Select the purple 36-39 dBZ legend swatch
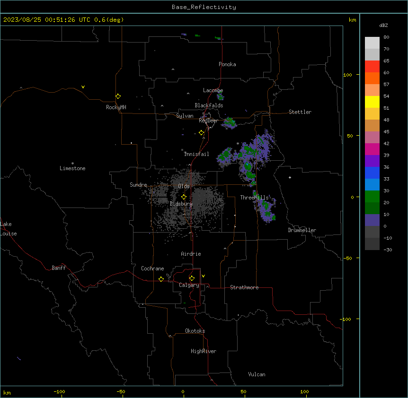This screenshot has width=408, height=398. click(x=372, y=161)
